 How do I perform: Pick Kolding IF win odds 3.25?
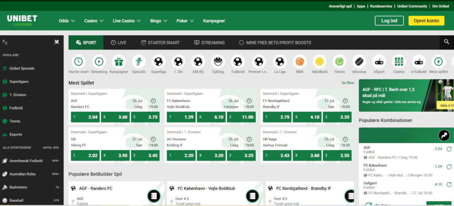coord(241,155)
